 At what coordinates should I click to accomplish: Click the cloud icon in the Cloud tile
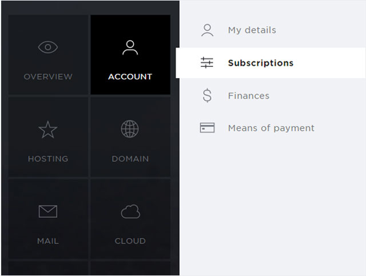(x=130, y=211)
